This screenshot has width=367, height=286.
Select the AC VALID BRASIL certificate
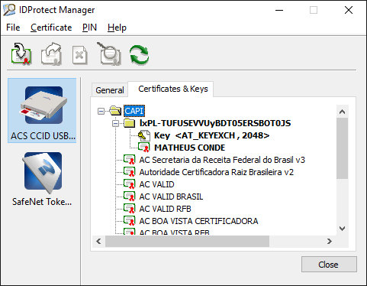click(x=171, y=197)
